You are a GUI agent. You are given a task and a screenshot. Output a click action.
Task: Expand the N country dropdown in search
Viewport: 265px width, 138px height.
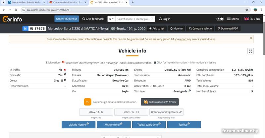pyautogui.click(x=111, y=19)
